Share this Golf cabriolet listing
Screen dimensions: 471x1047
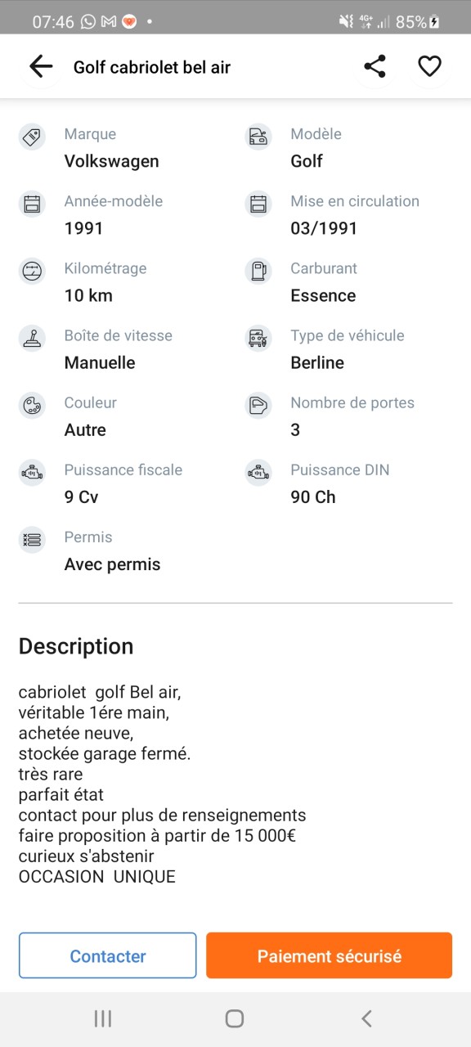(x=375, y=66)
